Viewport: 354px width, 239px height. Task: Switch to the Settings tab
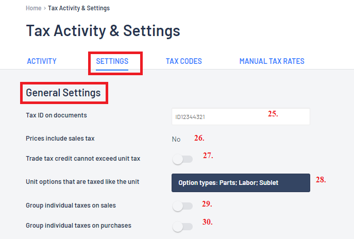(112, 61)
